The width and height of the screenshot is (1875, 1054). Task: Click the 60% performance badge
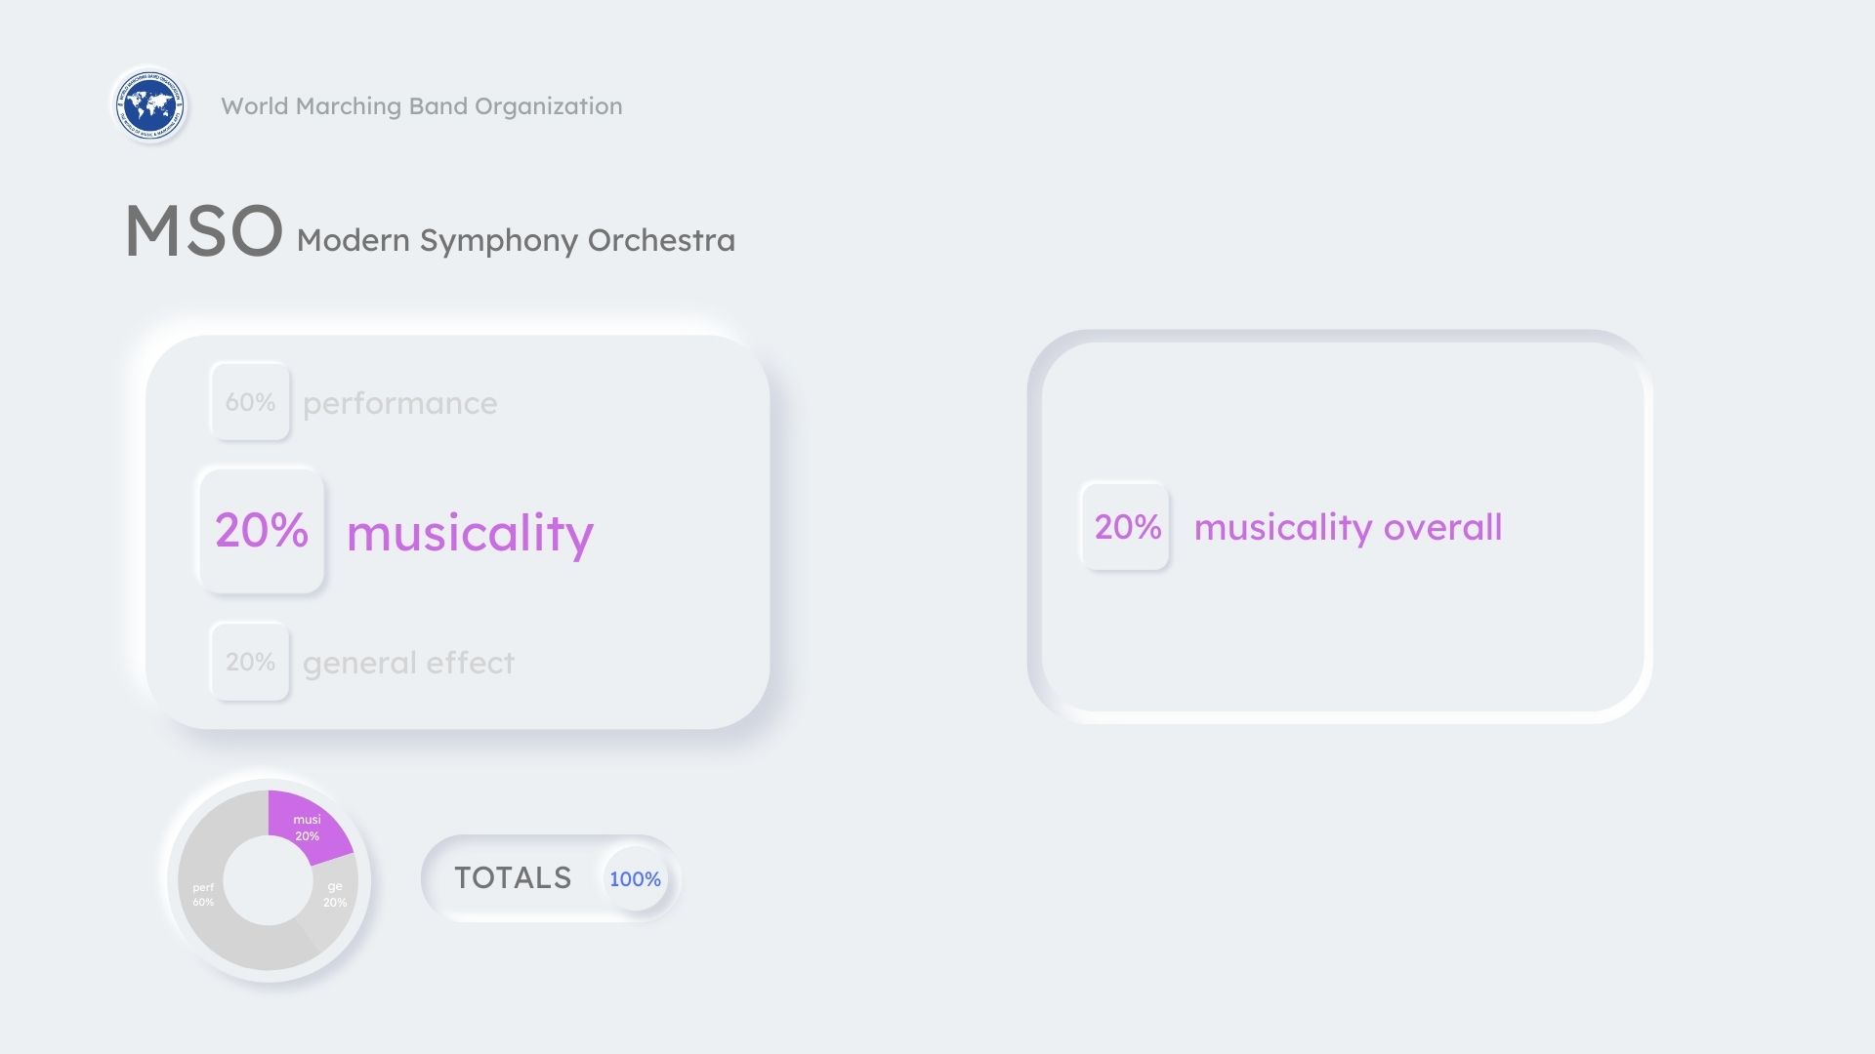click(x=250, y=402)
